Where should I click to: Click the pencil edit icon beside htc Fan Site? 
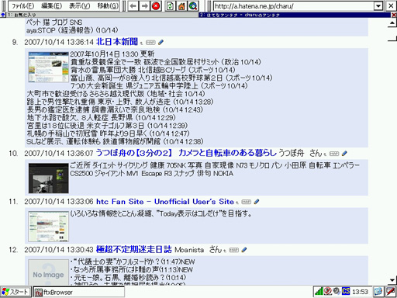[257, 202]
